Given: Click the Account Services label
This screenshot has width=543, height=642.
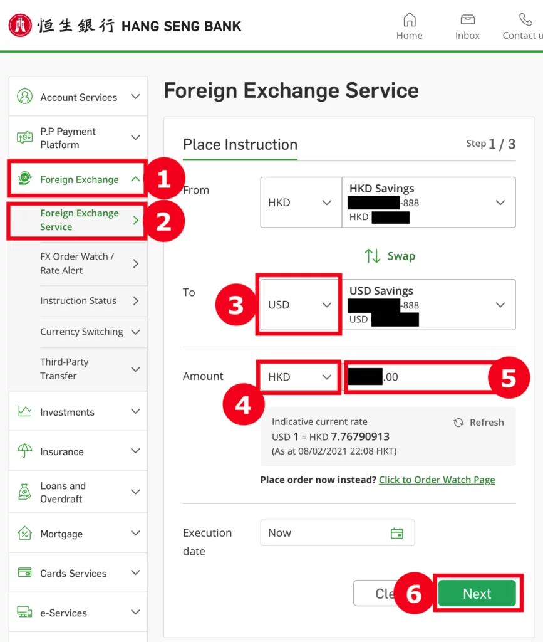Looking at the screenshot, I should tap(78, 97).
